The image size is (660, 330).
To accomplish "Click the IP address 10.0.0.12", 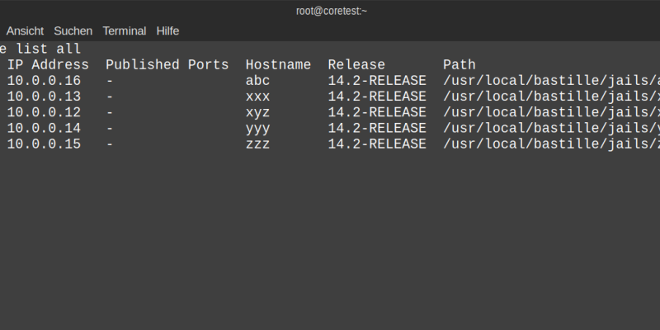I will 44,112.
